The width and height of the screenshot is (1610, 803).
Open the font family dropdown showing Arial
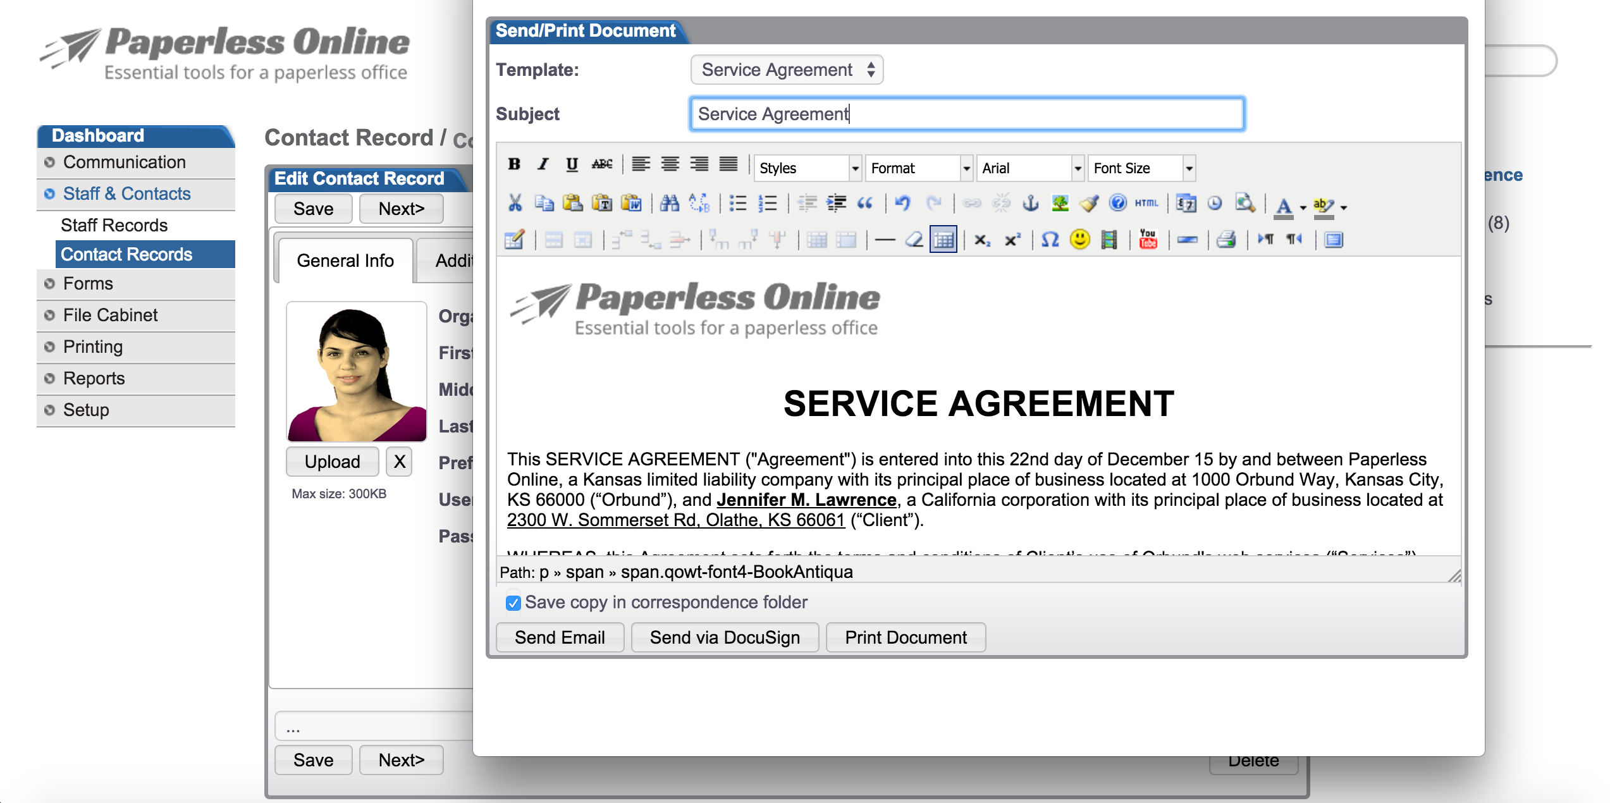(x=1029, y=168)
